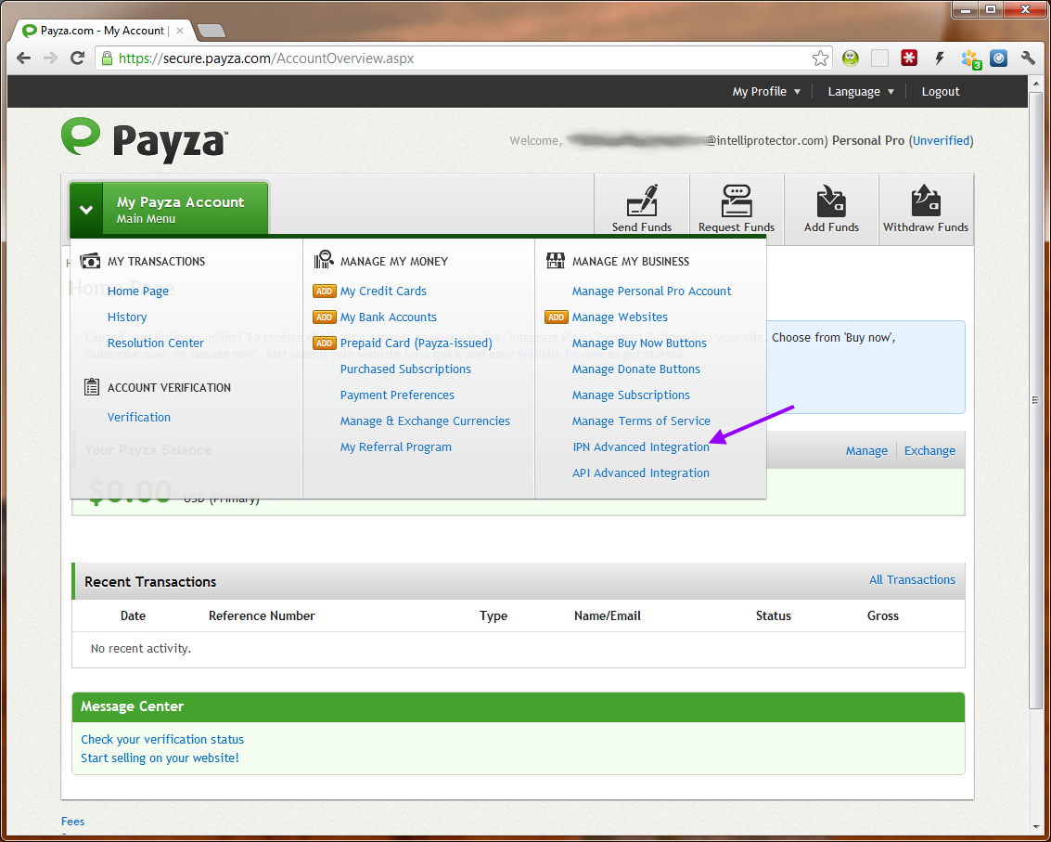
Task: Click the red asterisk extension icon
Action: pyautogui.click(x=909, y=58)
